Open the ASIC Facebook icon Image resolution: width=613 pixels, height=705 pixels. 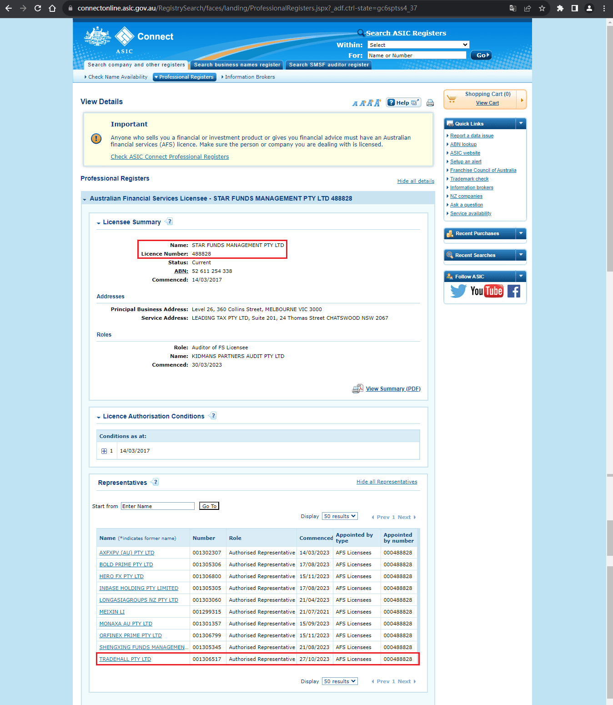pos(514,291)
